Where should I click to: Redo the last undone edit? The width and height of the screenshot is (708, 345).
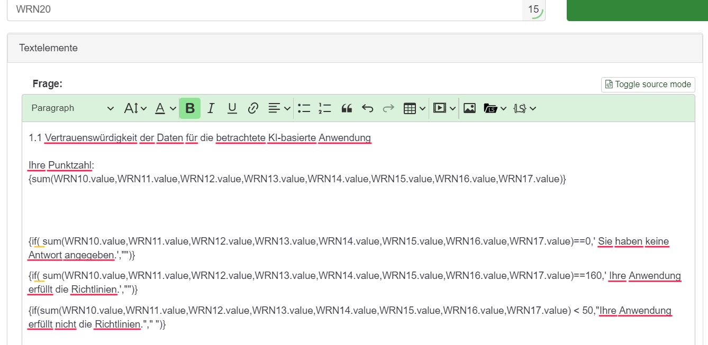click(x=388, y=108)
